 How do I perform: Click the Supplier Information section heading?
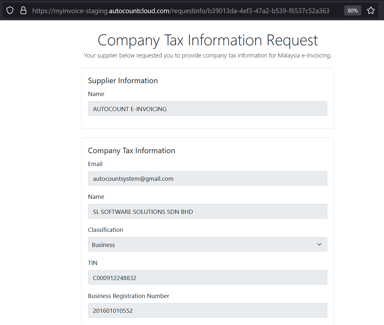click(x=123, y=81)
